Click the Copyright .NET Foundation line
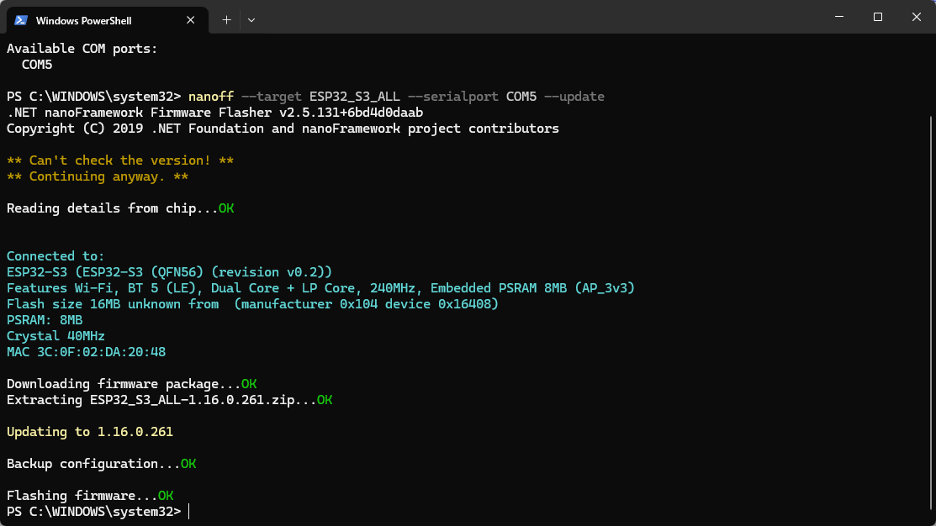Image resolution: width=936 pixels, height=526 pixels. pyautogui.click(x=283, y=129)
